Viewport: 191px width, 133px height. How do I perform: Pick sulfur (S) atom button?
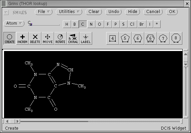(124, 24)
